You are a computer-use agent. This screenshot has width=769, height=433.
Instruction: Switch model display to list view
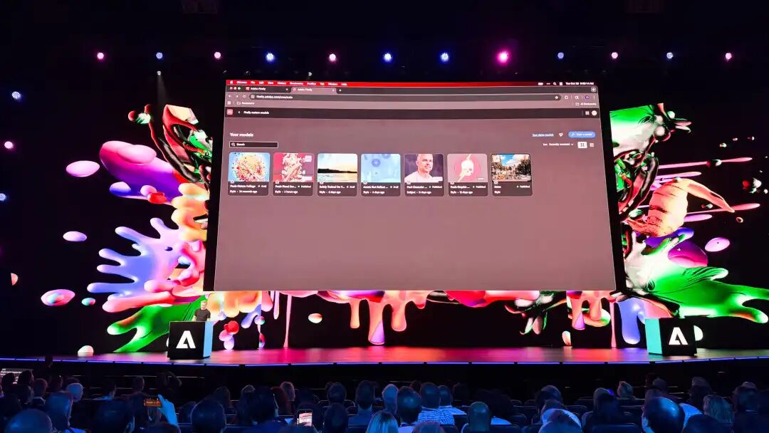(594, 145)
